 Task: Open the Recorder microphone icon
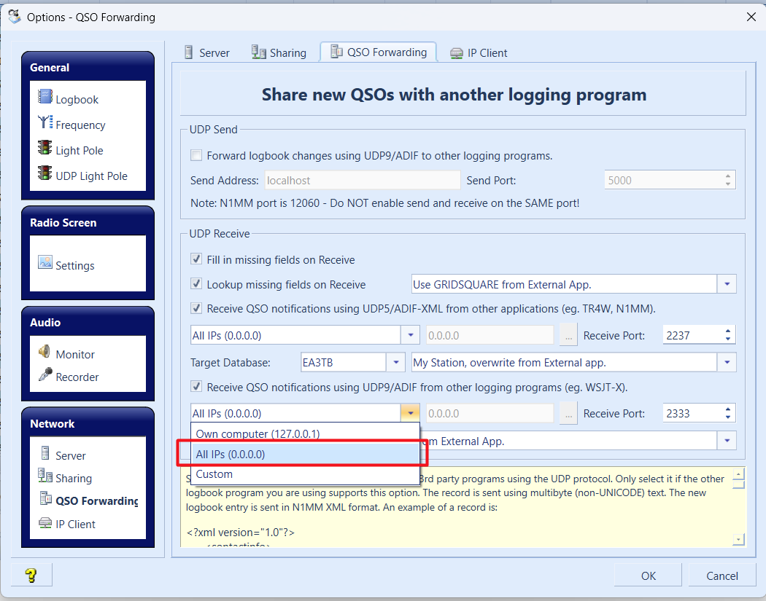pos(45,376)
